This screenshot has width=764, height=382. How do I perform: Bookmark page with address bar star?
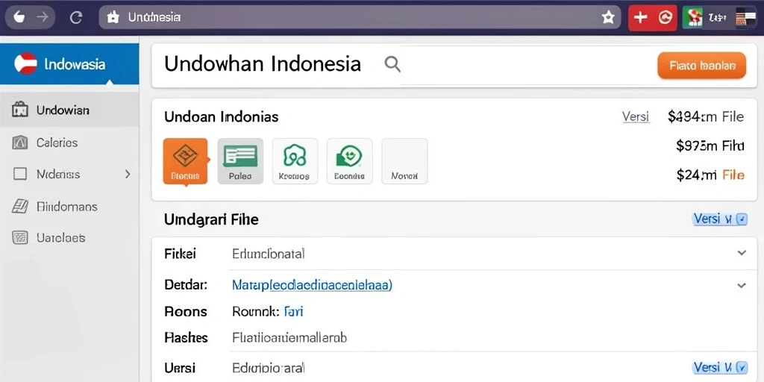click(x=608, y=18)
